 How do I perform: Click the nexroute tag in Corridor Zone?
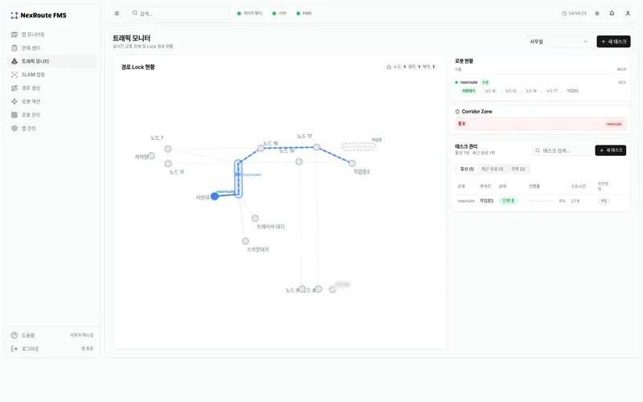(614, 124)
